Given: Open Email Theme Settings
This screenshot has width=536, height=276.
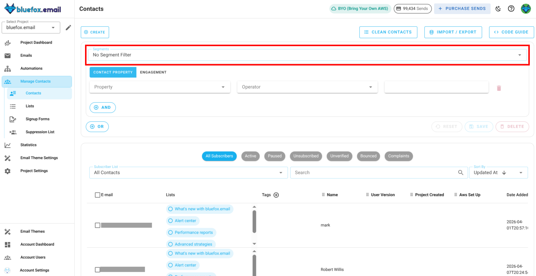Looking at the screenshot, I should [39, 158].
